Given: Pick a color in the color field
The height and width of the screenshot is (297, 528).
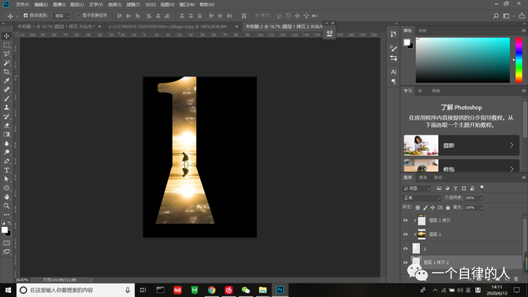Looking at the screenshot, I should pyautogui.click(x=463, y=61).
